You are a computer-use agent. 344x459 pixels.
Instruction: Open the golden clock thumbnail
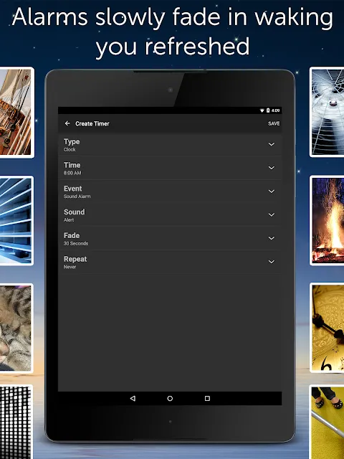[328, 328]
